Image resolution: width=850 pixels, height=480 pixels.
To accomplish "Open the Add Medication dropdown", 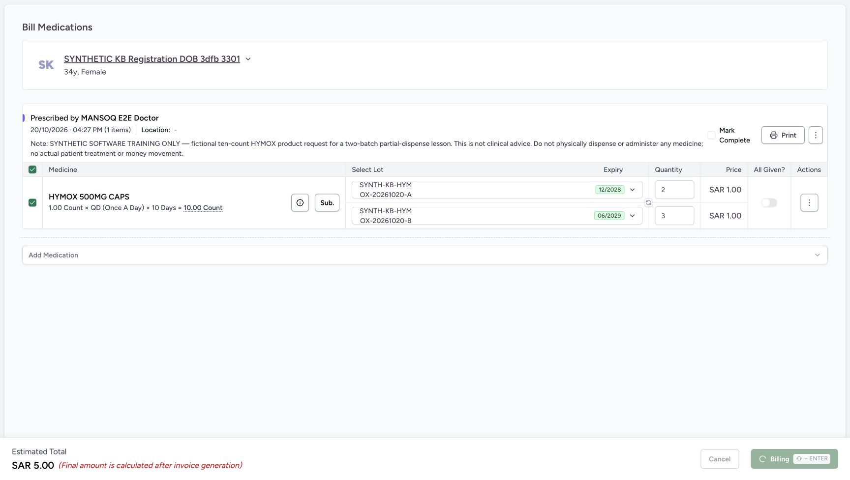I will [x=425, y=255].
